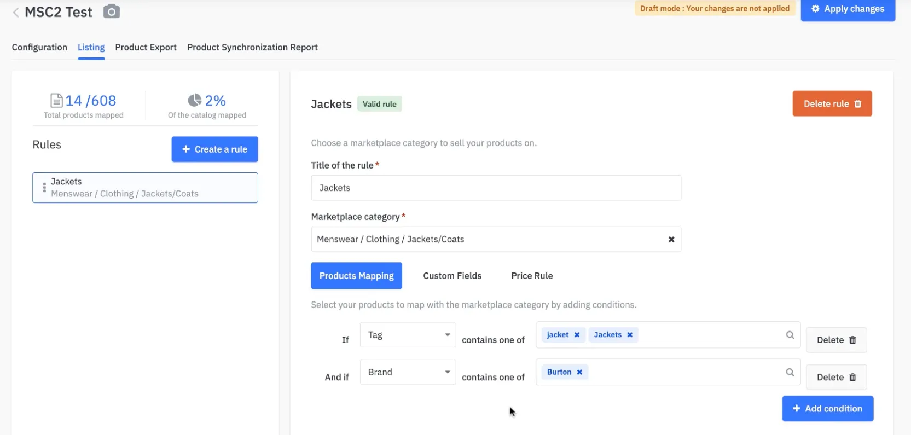Delete the Jackets rule
Screen dimensions: 911x435
pyautogui.click(x=832, y=103)
